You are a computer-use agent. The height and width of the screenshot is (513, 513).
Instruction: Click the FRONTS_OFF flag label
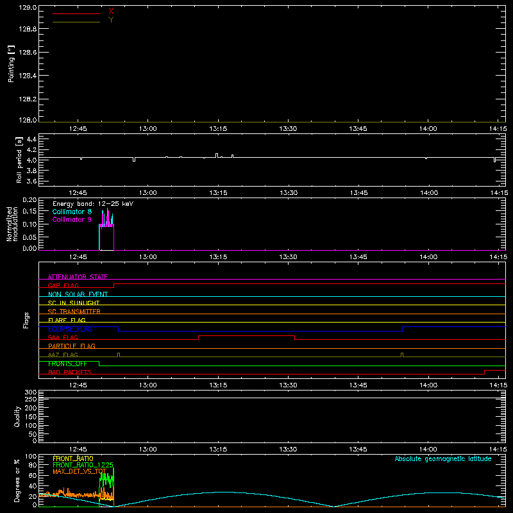(67, 364)
